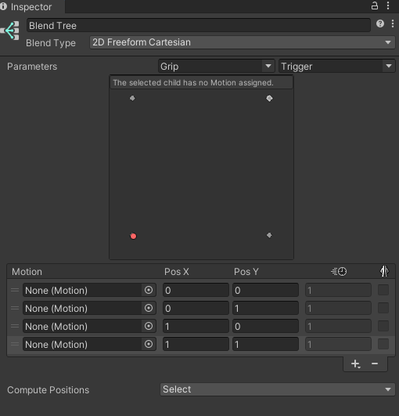Click time scale field of third motion row

(338, 326)
